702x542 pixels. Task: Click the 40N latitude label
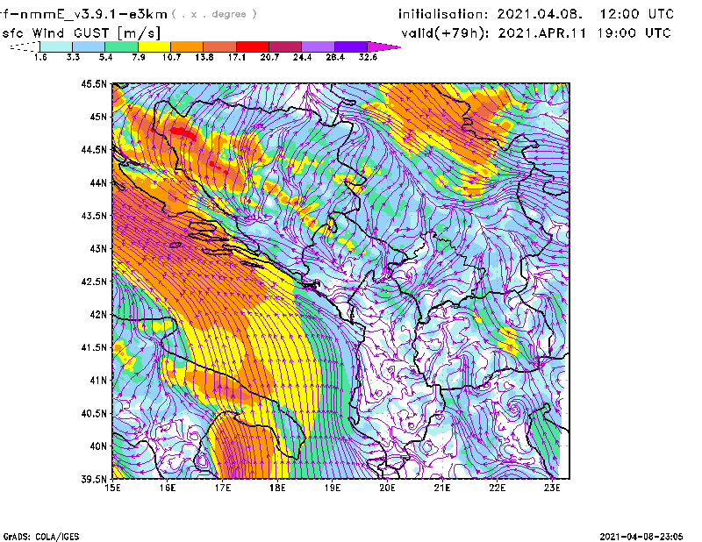pos(98,446)
